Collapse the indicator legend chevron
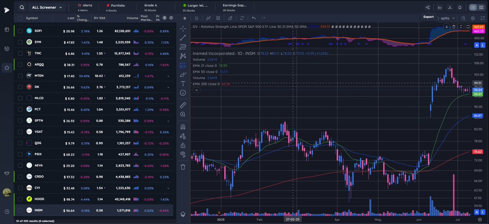This screenshot has width=489, height=224. (196, 90)
